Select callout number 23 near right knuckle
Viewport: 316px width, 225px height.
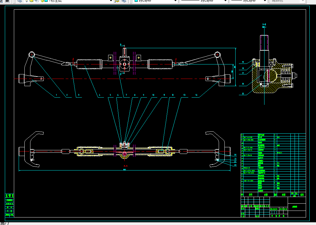coord(235,165)
